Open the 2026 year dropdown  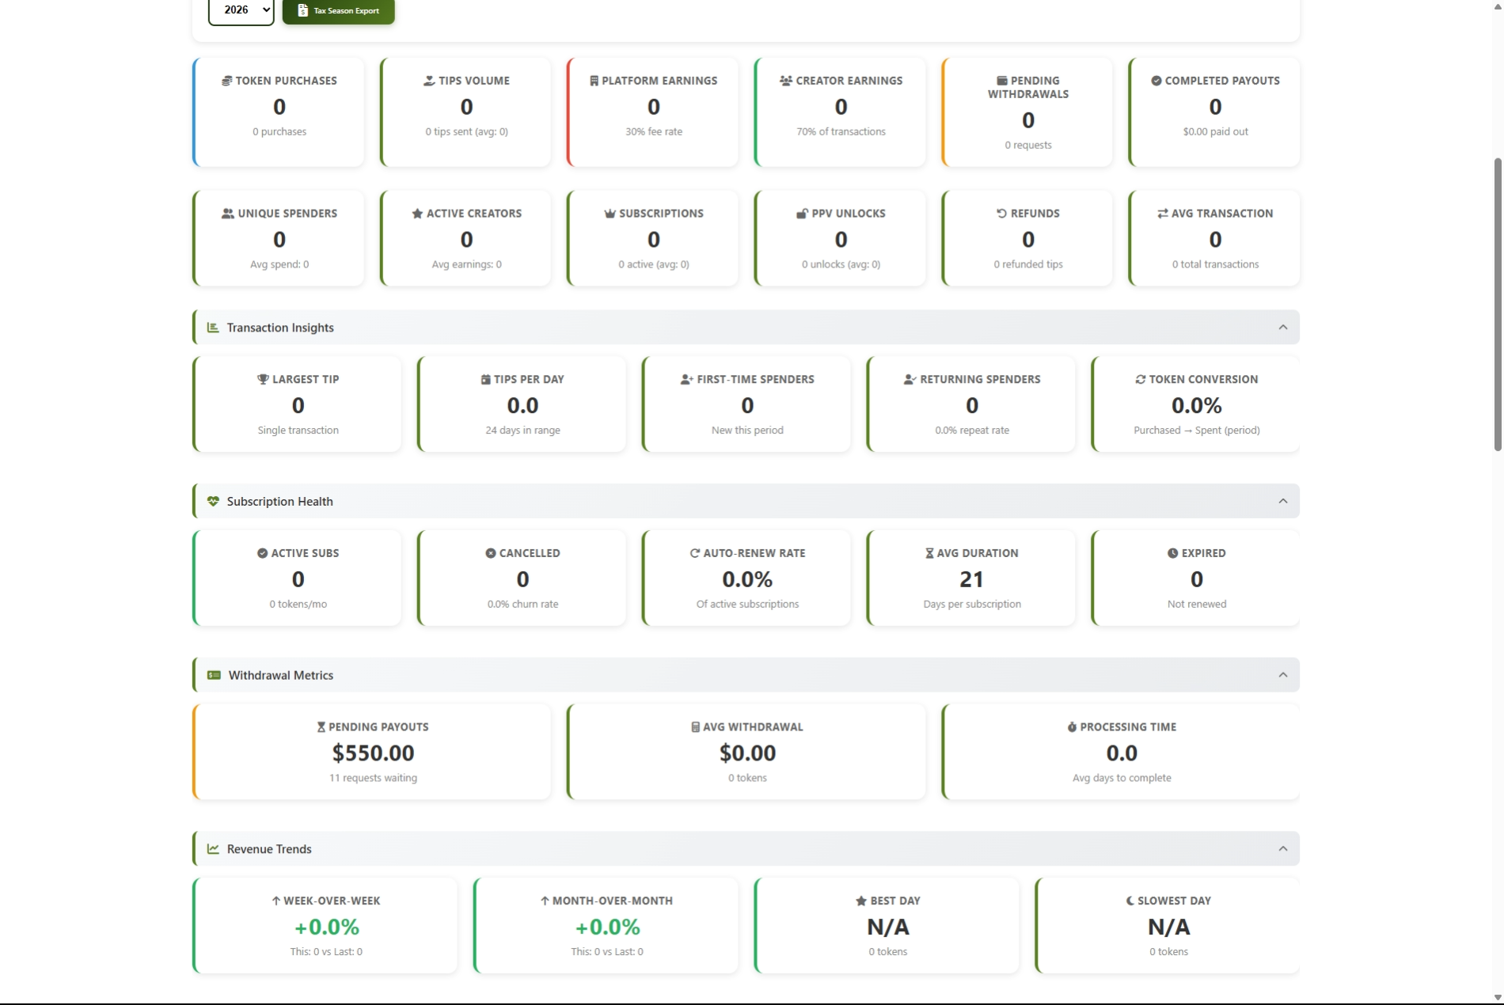coord(241,10)
